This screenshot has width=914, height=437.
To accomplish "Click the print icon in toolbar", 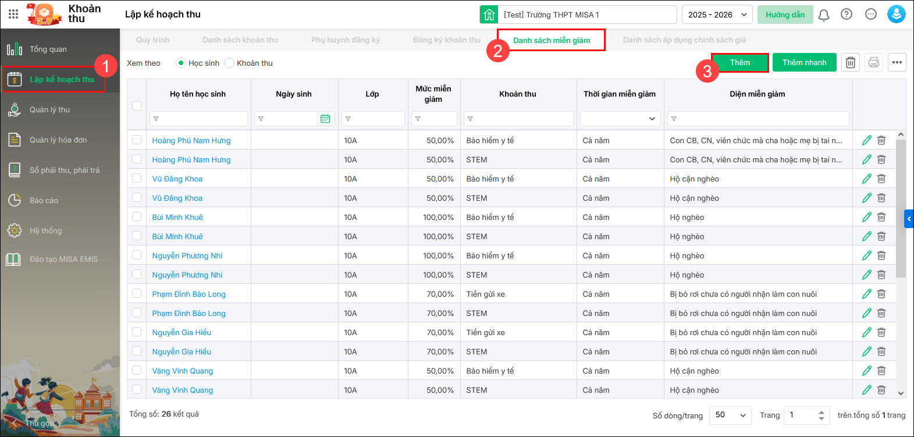I will click(873, 62).
